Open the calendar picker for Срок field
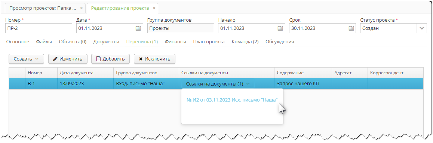The image size is (433, 143). [351, 28]
